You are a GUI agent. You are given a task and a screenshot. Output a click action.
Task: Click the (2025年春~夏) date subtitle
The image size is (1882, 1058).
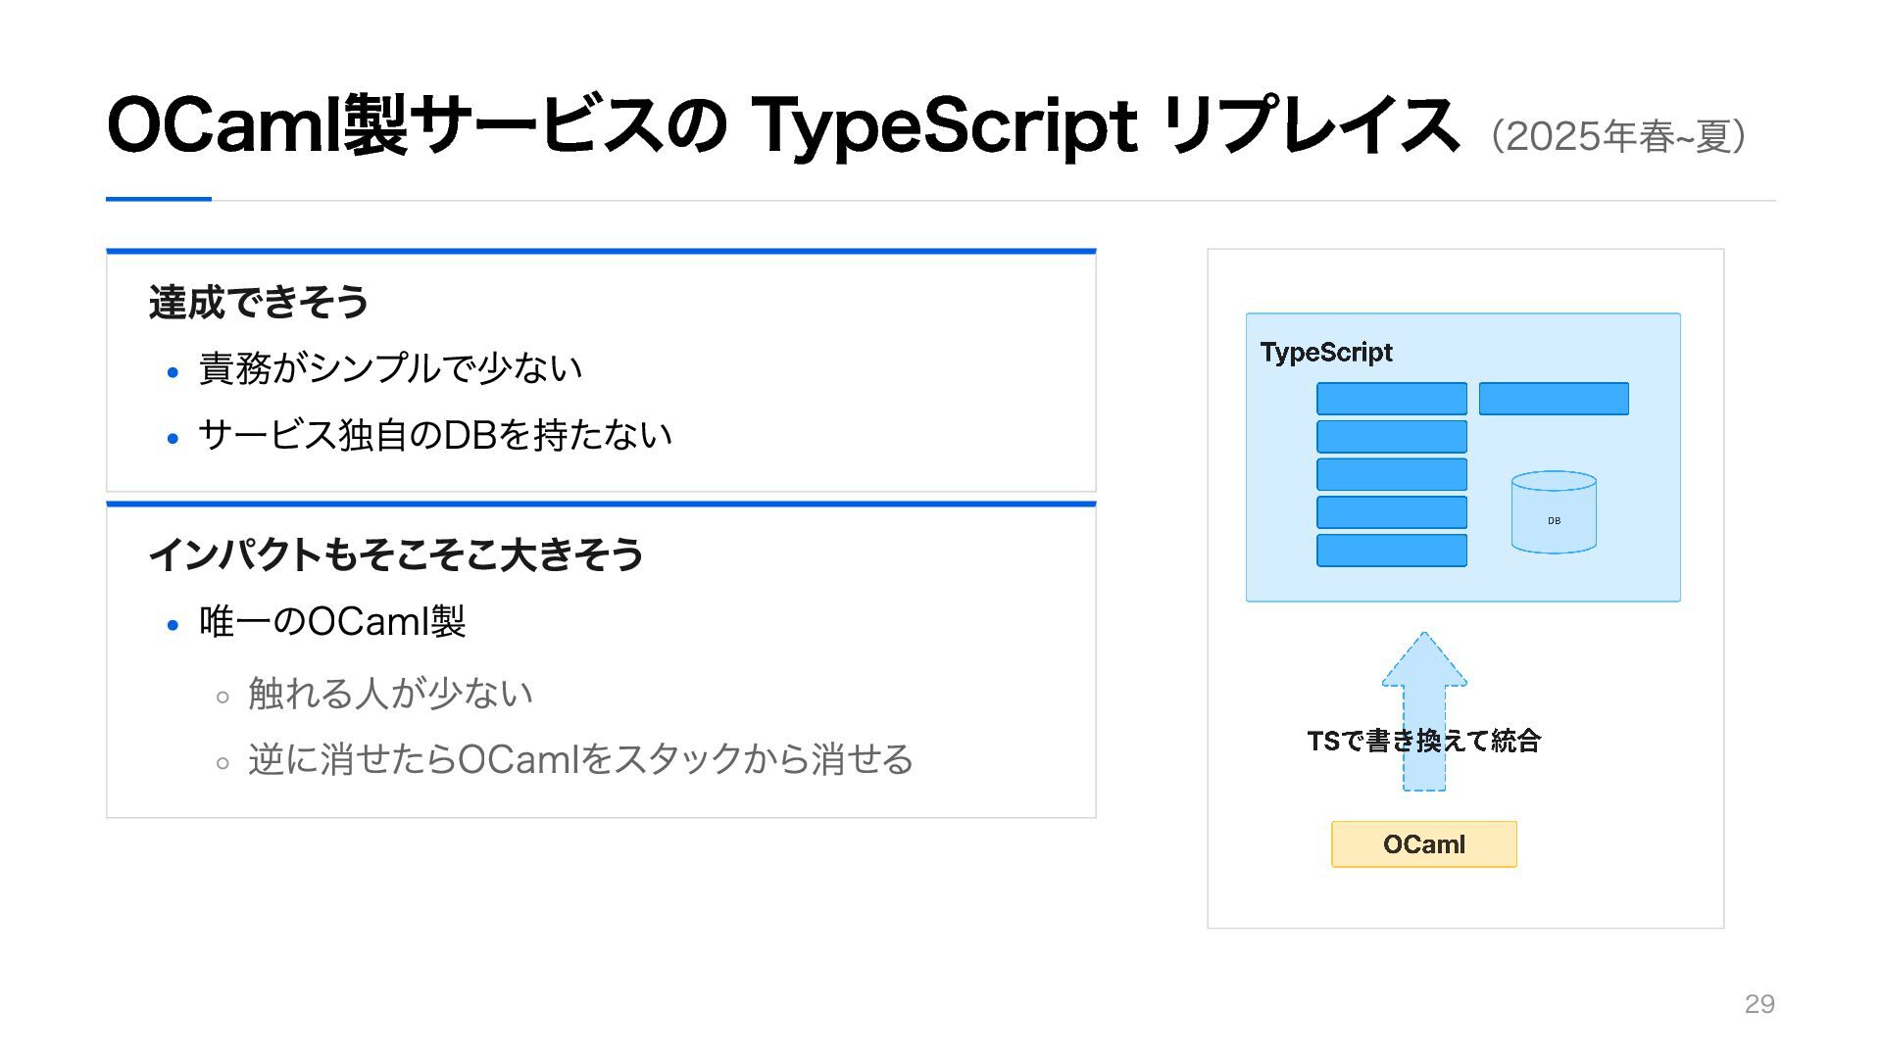point(1619,136)
